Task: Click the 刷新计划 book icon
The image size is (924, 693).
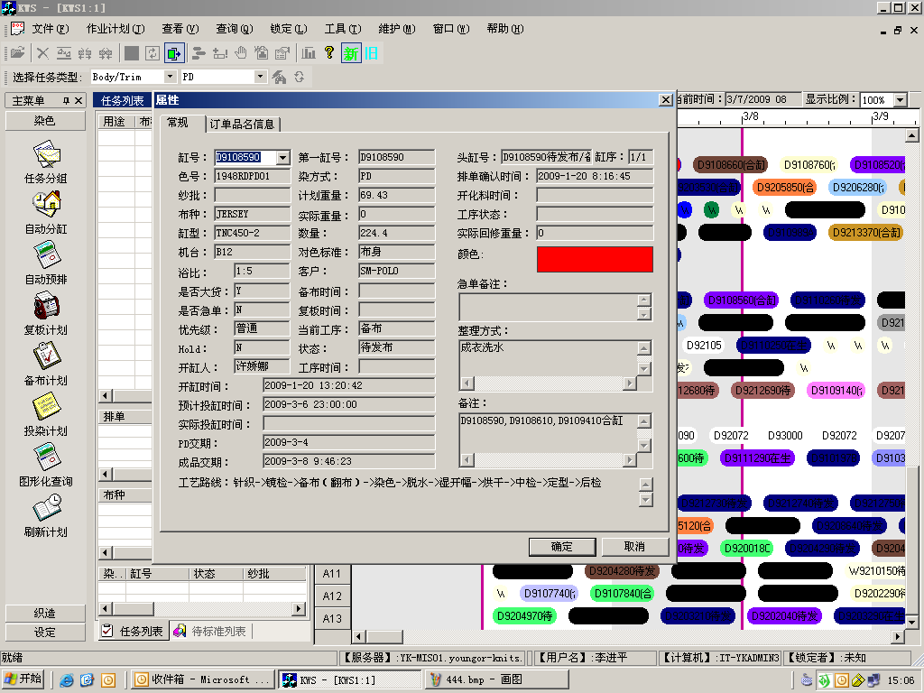Action: click(x=45, y=509)
